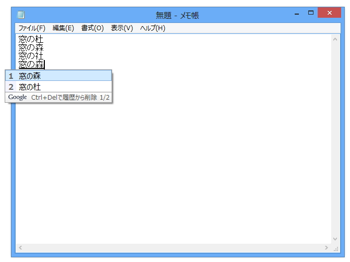Click the second line text 窓の森
This screenshot has width=350, height=262.
(31, 47)
